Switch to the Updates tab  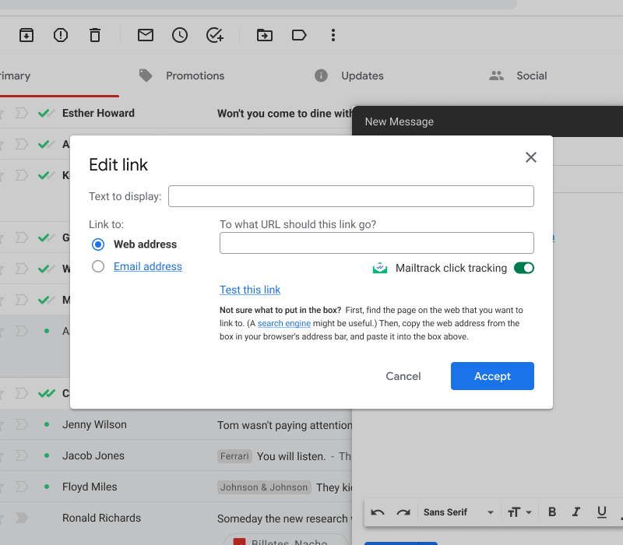click(362, 76)
